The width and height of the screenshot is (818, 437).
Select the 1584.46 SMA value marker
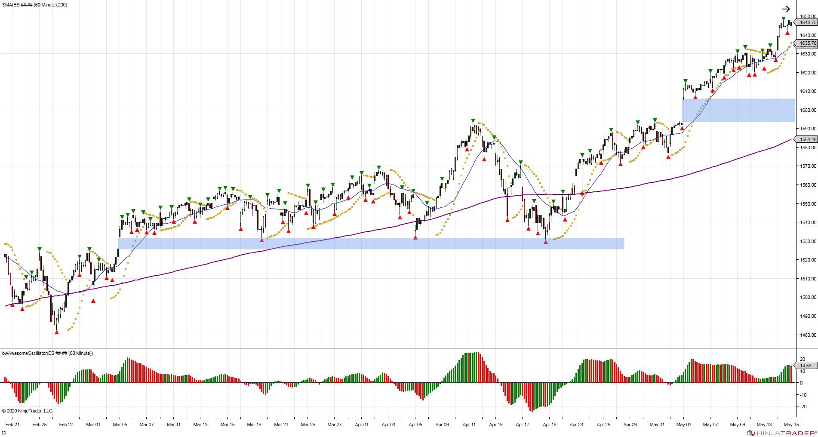(x=807, y=139)
